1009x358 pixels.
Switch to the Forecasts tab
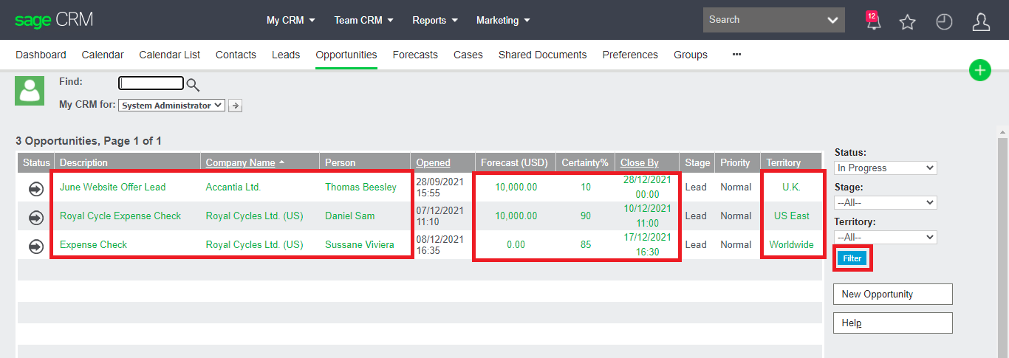[x=415, y=55]
